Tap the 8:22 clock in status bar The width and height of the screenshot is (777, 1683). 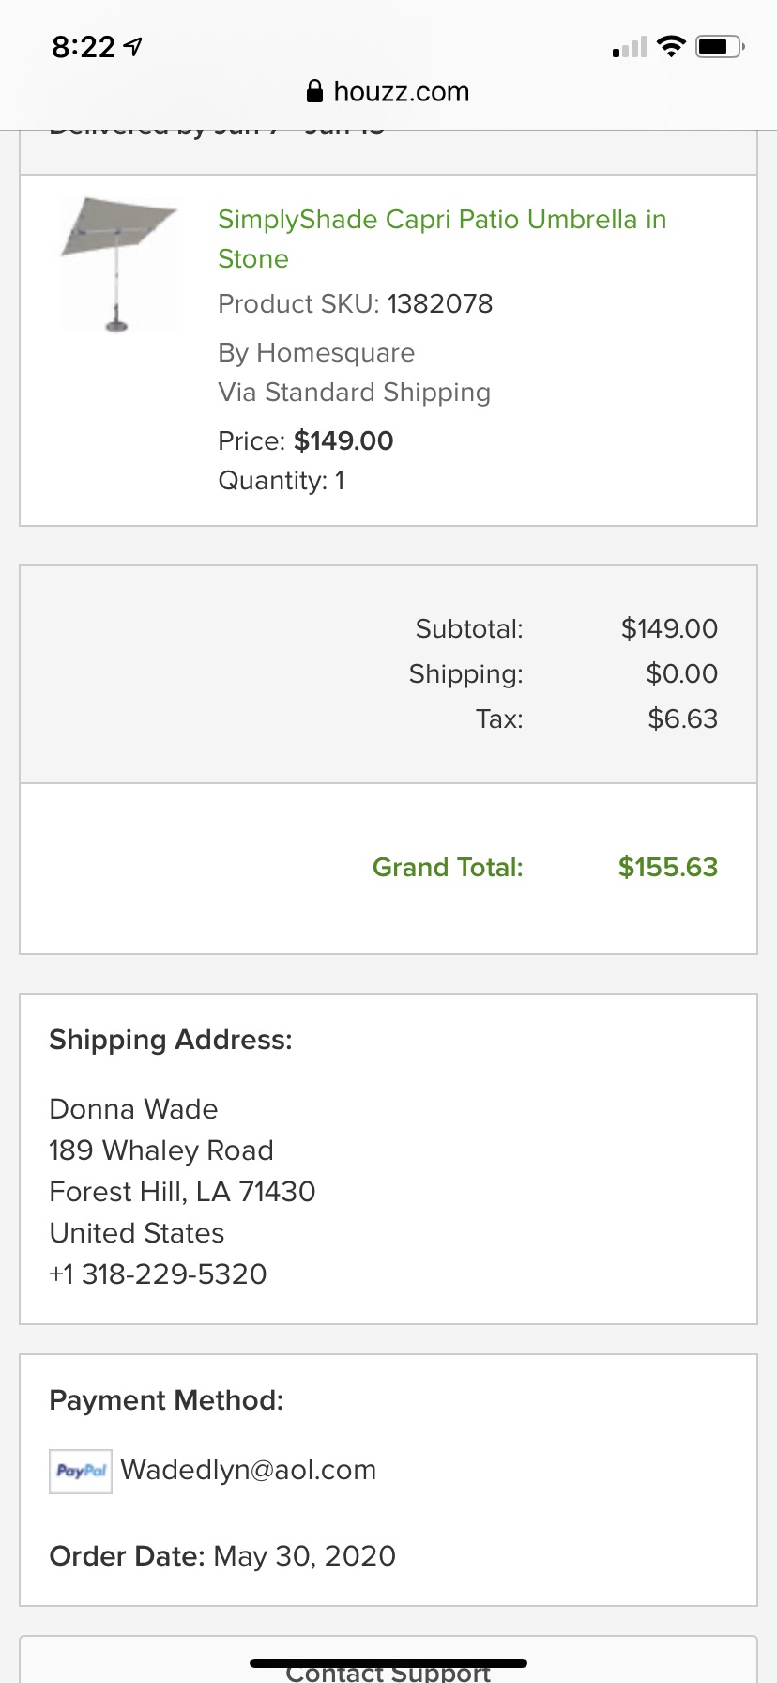tap(84, 46)
